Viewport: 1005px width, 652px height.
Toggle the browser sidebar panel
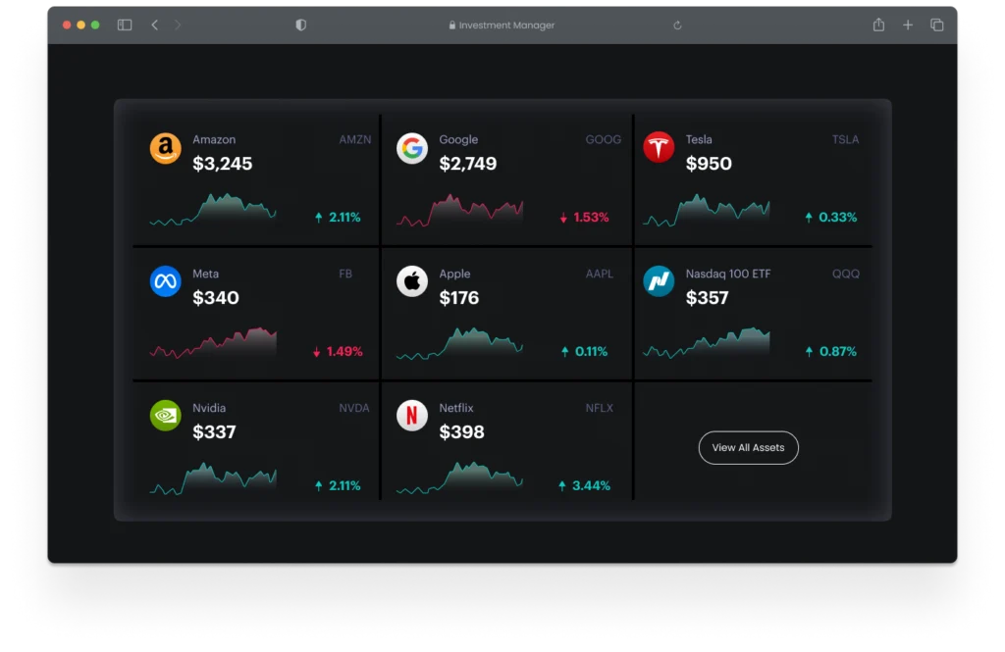tap(125, 25)
